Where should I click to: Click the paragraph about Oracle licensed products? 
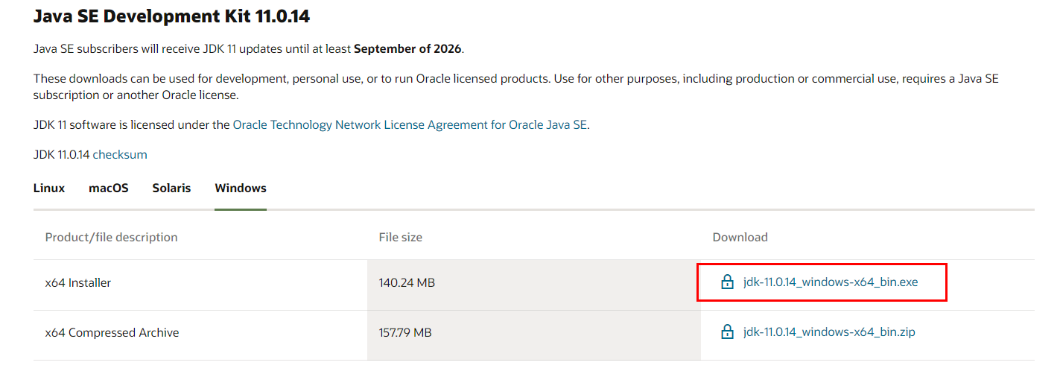(515, 87)
